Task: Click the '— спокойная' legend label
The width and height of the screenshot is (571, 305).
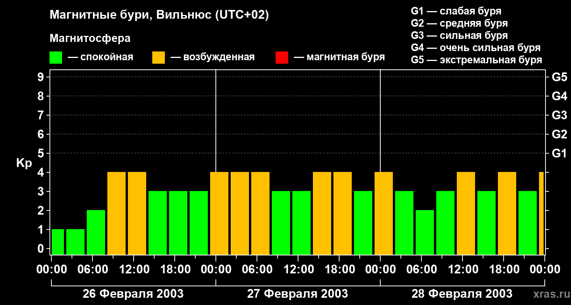Action: [x=100, y=57]
